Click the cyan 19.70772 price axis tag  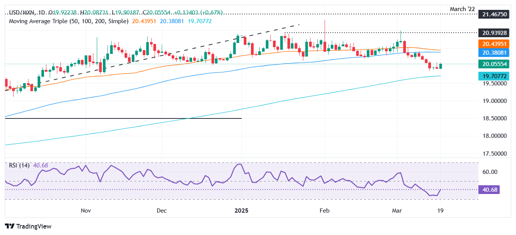click(x=492, y=76)
